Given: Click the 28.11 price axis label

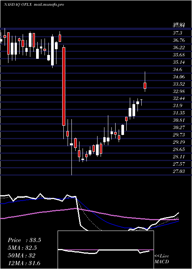Looking at the screenshot, I should 179,157.
